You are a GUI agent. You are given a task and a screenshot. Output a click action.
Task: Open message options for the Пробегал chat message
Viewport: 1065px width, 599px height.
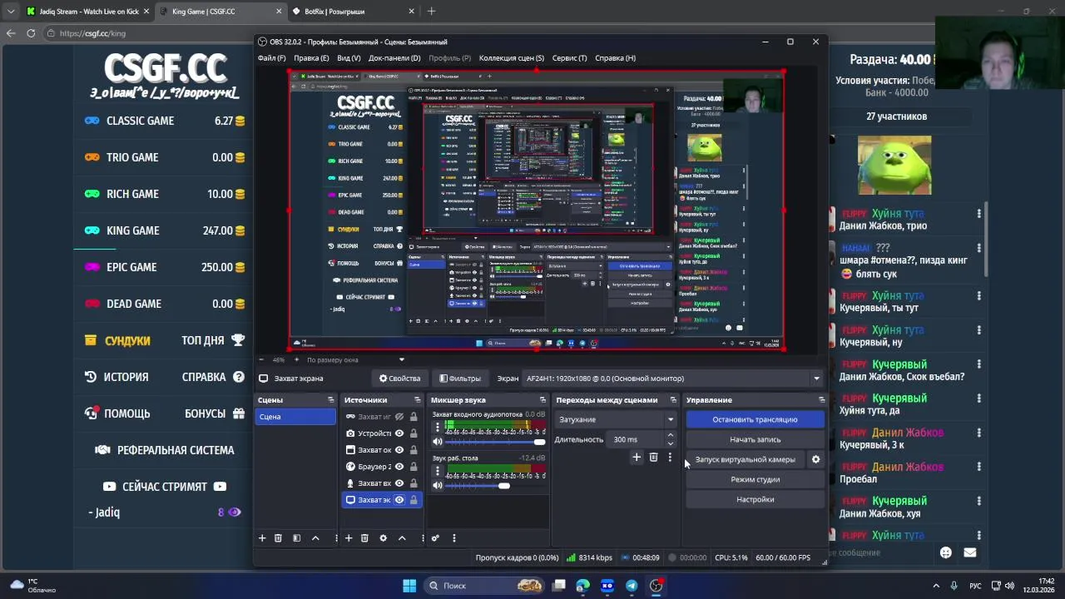tap(978, 467)
